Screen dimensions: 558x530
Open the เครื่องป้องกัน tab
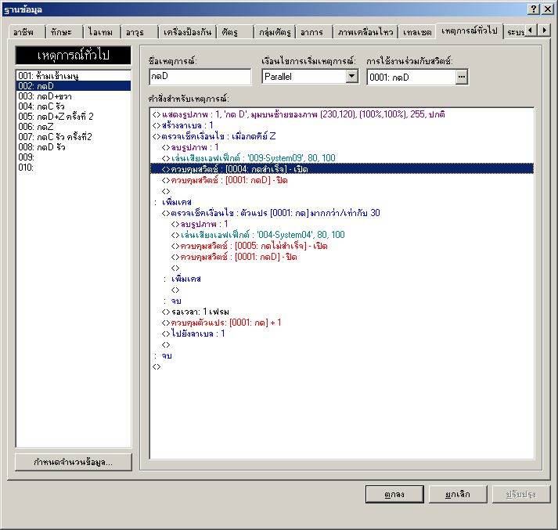[187, 32]
